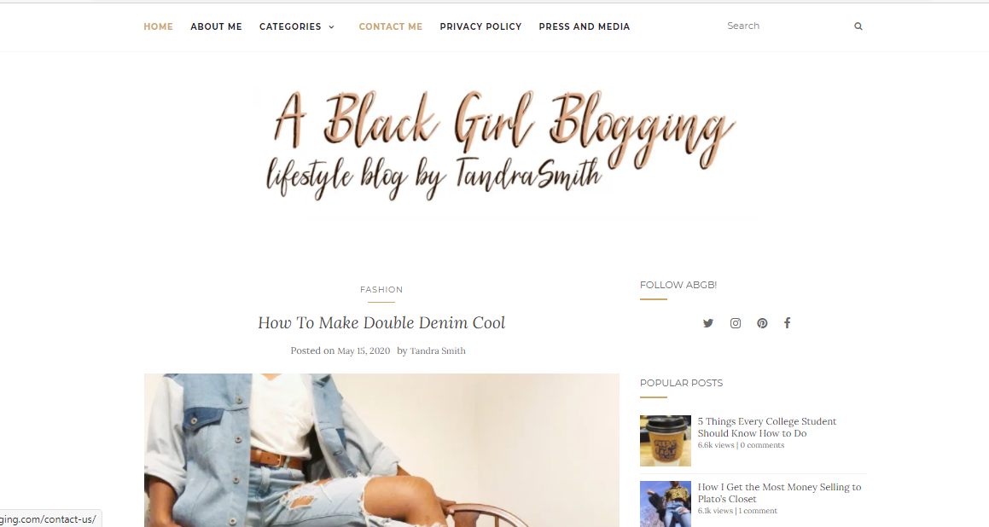
Task: Open the Selling to Plato's Closet post
Action: click(x=779, y=492)
